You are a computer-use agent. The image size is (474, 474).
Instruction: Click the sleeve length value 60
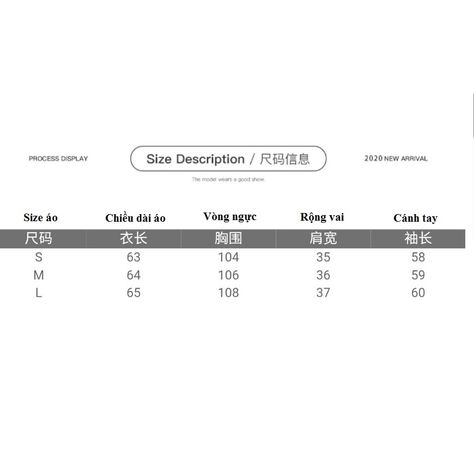tap(418, 293)
